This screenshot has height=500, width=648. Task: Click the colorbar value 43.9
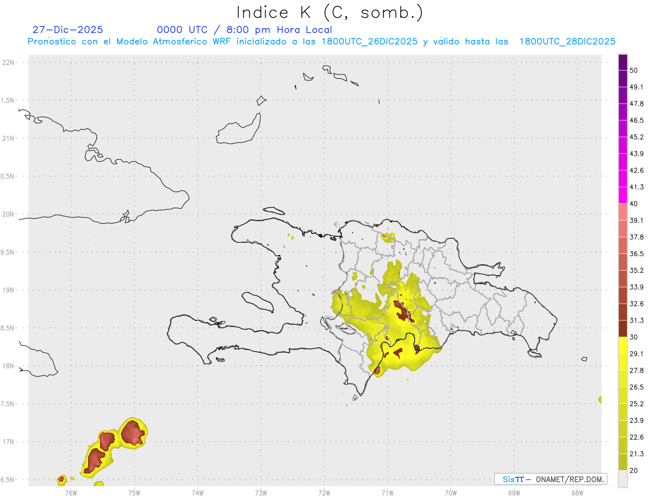click(637, 154)
